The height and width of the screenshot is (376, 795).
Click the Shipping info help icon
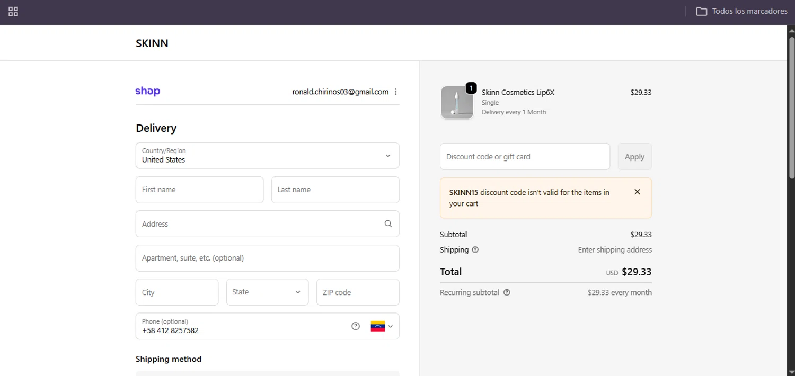pyautogui.click(x=475, y=250)
